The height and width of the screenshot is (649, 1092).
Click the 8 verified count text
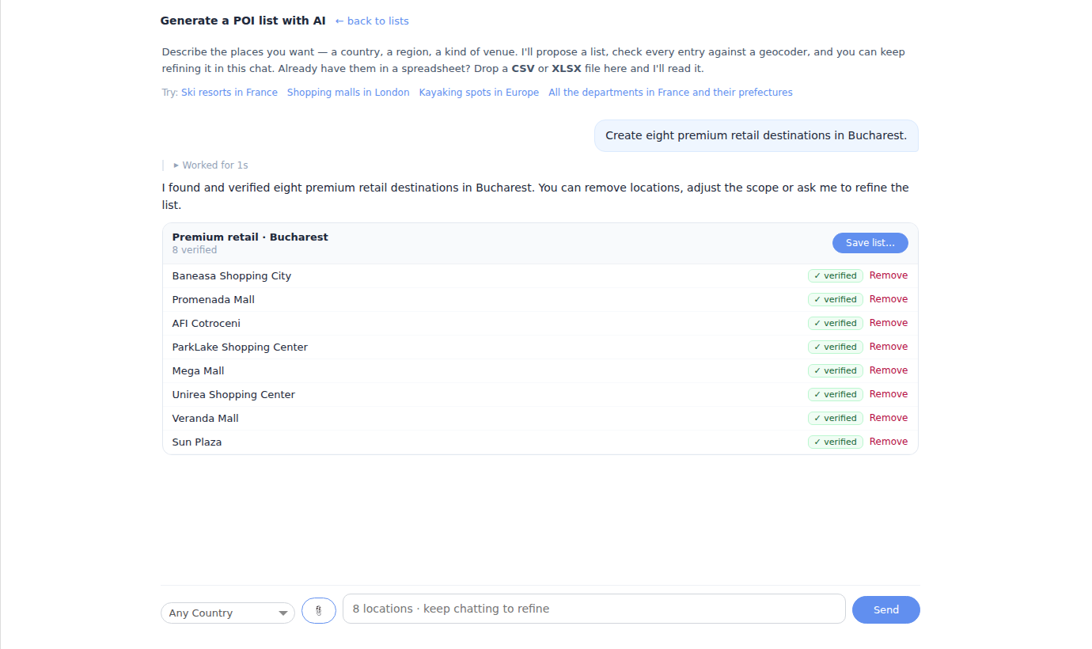click(x=195, y=250)
